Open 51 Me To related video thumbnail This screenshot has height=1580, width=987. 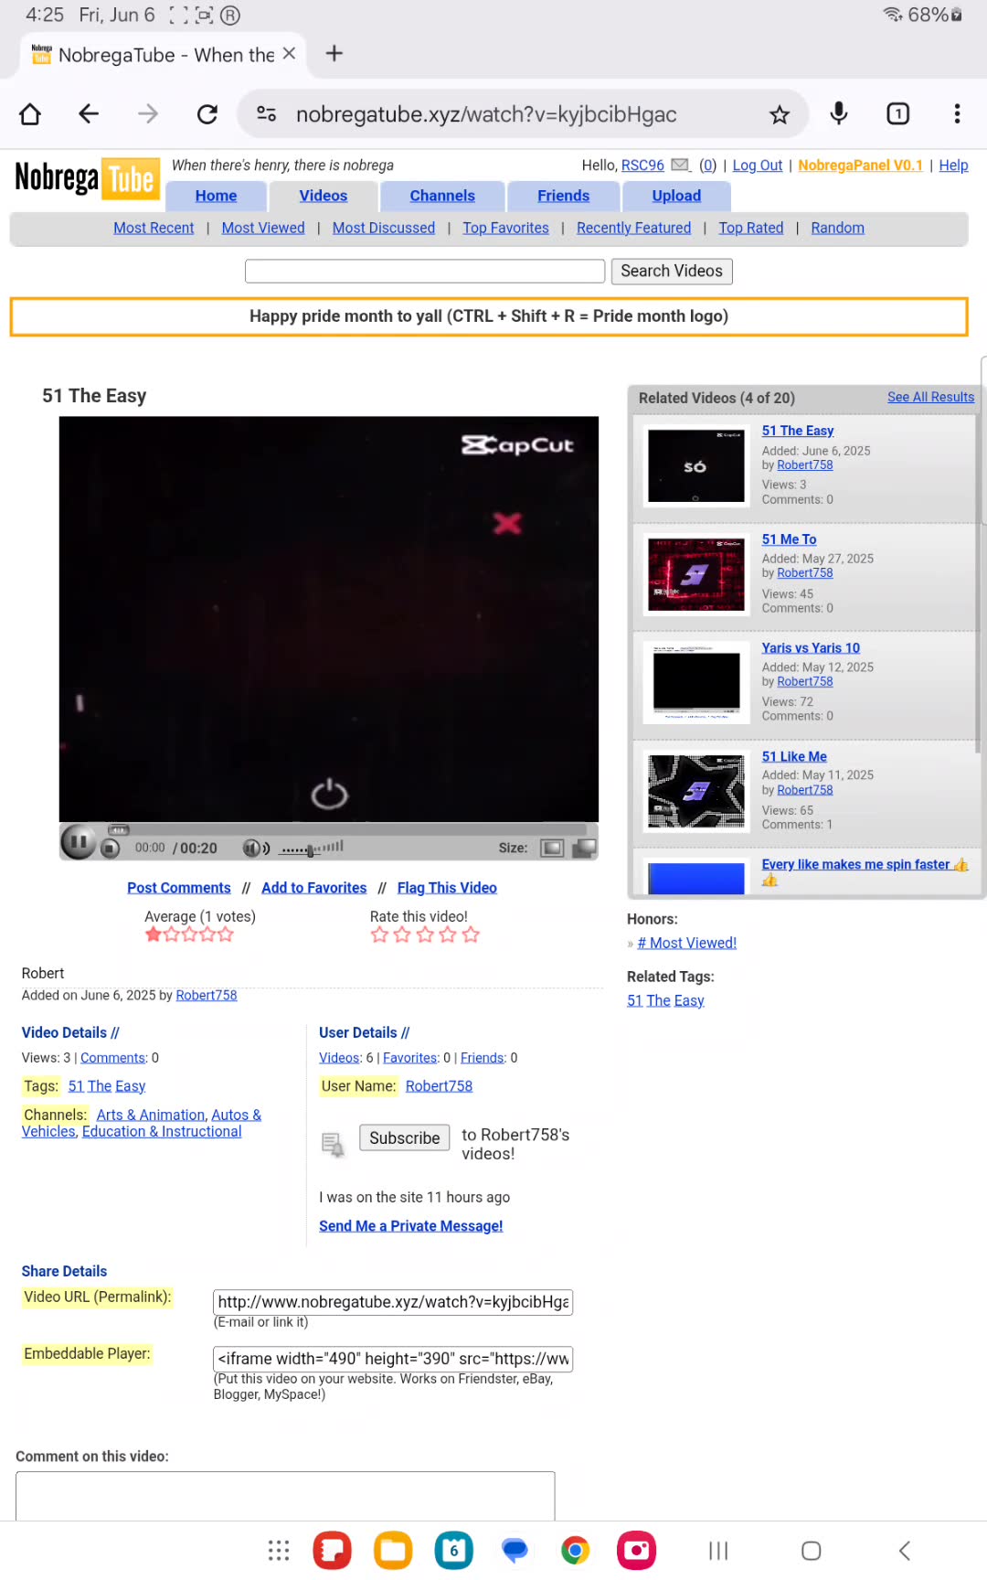pos(696,574)
